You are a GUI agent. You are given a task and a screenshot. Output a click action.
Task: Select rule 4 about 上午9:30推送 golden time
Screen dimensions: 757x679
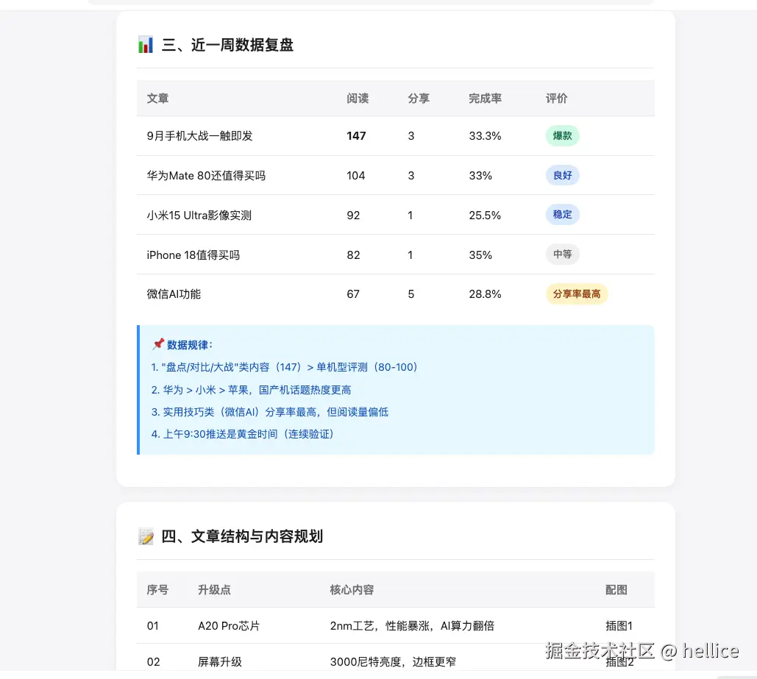(x=243, y=434)
